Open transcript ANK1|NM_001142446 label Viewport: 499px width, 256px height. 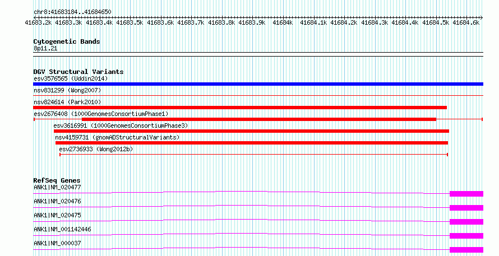point(62,229)
